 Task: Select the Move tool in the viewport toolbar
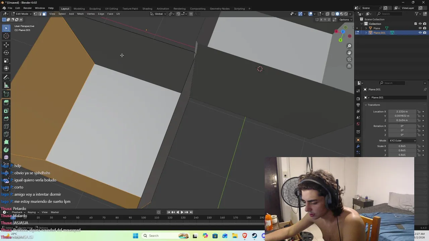(6, 45)
